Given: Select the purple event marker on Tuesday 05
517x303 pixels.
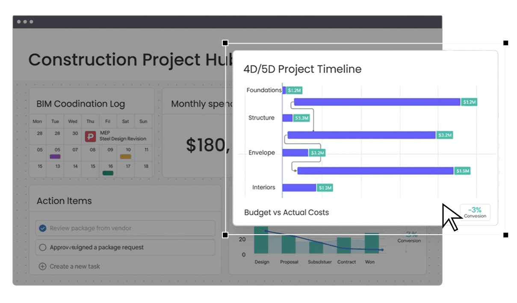Looking at the screenshot, I should pyautogui.click(x=55, y=157).
